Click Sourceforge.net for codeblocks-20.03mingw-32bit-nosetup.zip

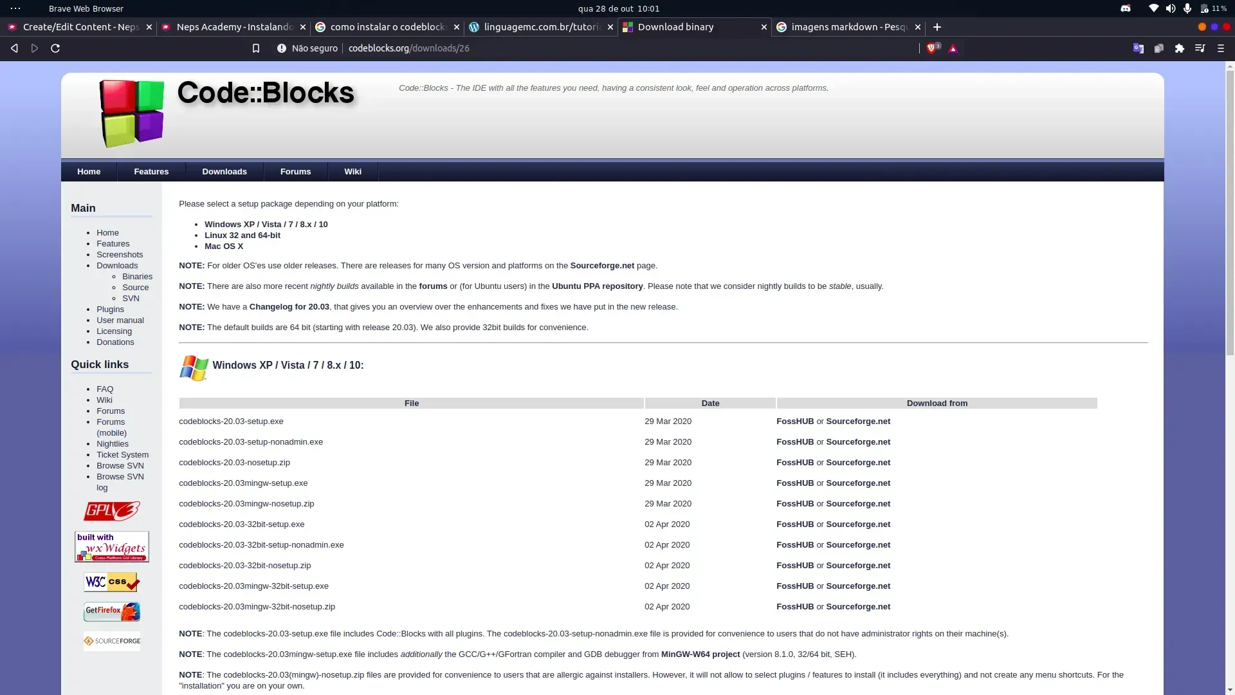point(858,607)
